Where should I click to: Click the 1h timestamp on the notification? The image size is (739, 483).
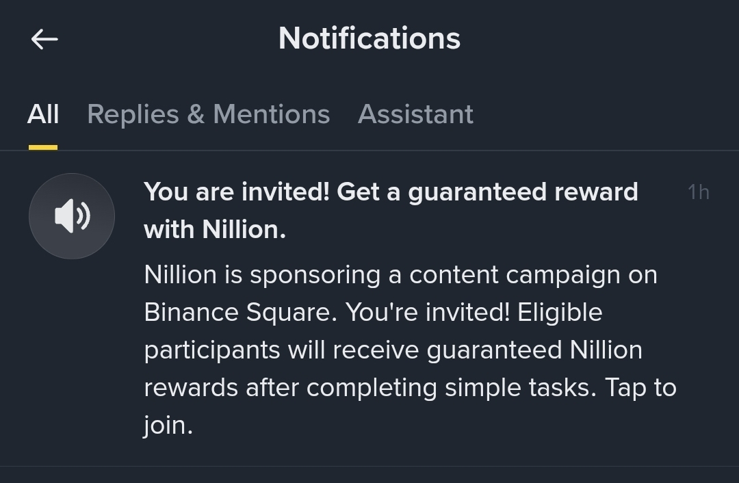tap(698, 192)
